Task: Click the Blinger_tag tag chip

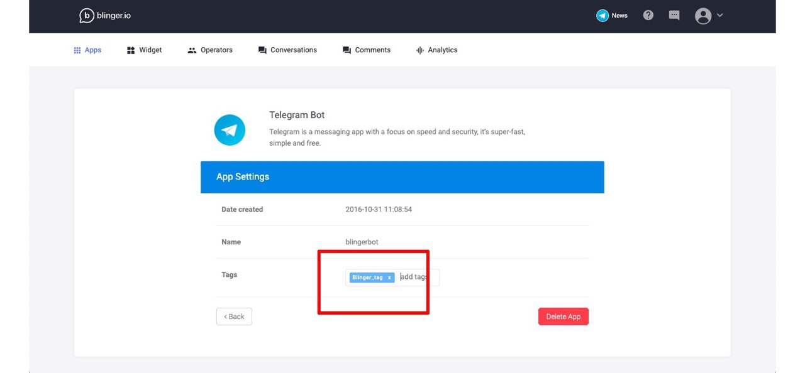Action: click(372, 278)
